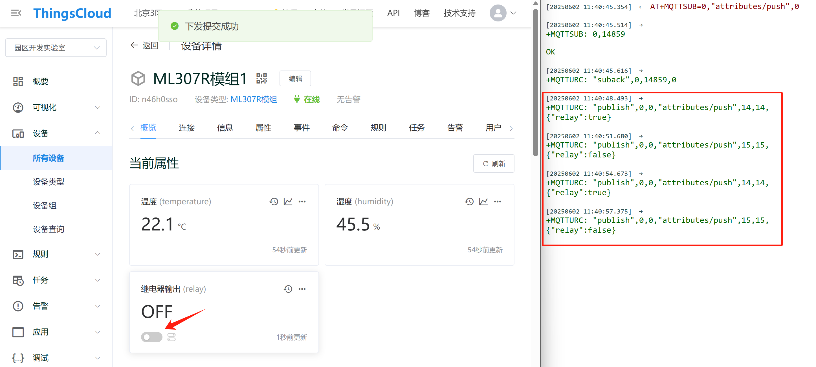The width and height of the screenshot is (816, 367).
Task: Click the relay control settings icon
Action: 171,337
